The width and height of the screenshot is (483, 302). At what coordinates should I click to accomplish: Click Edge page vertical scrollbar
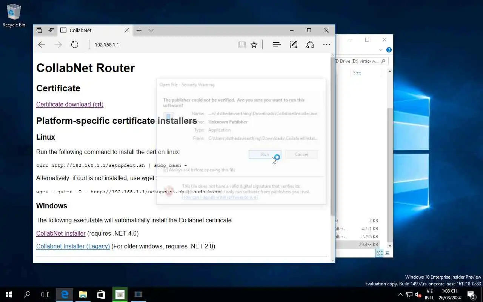332,136
